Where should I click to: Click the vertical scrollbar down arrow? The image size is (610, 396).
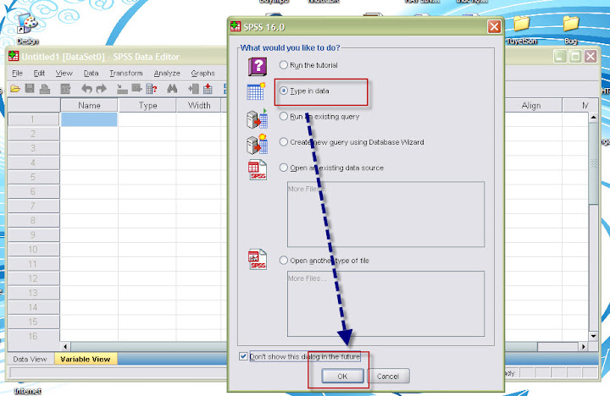(593, 336)
